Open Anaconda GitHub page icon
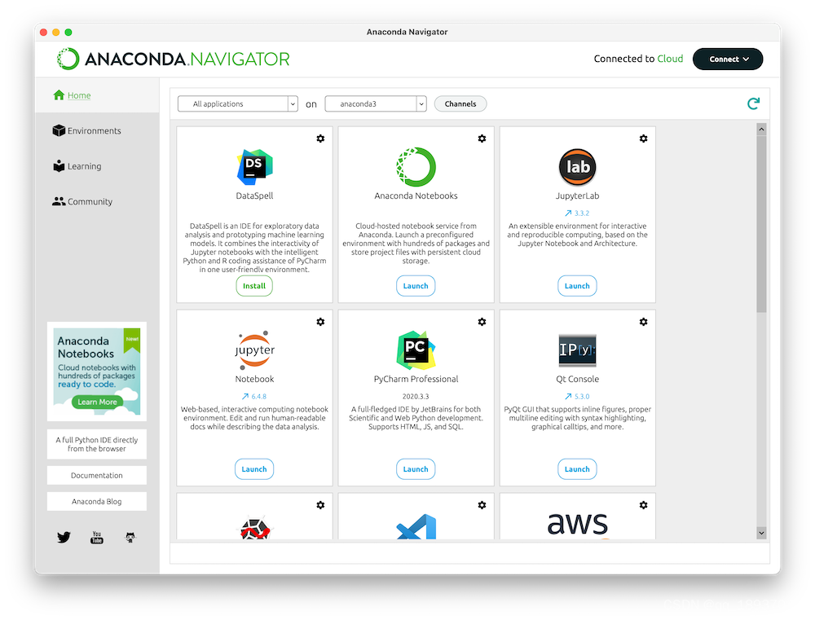The height and width of the screenshot is (620, 815). click(130, 538)
